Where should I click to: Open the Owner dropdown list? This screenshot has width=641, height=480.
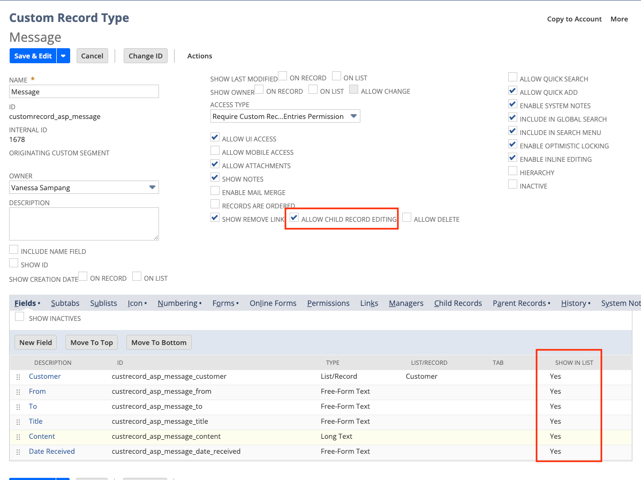click(x=152, y=187)
